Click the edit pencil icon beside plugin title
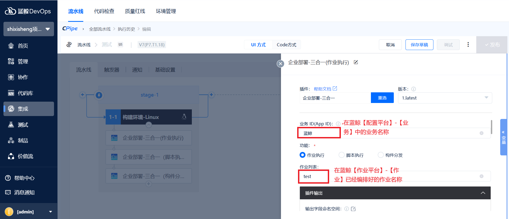Screen dimensions: 509x219 click(356, 62)
